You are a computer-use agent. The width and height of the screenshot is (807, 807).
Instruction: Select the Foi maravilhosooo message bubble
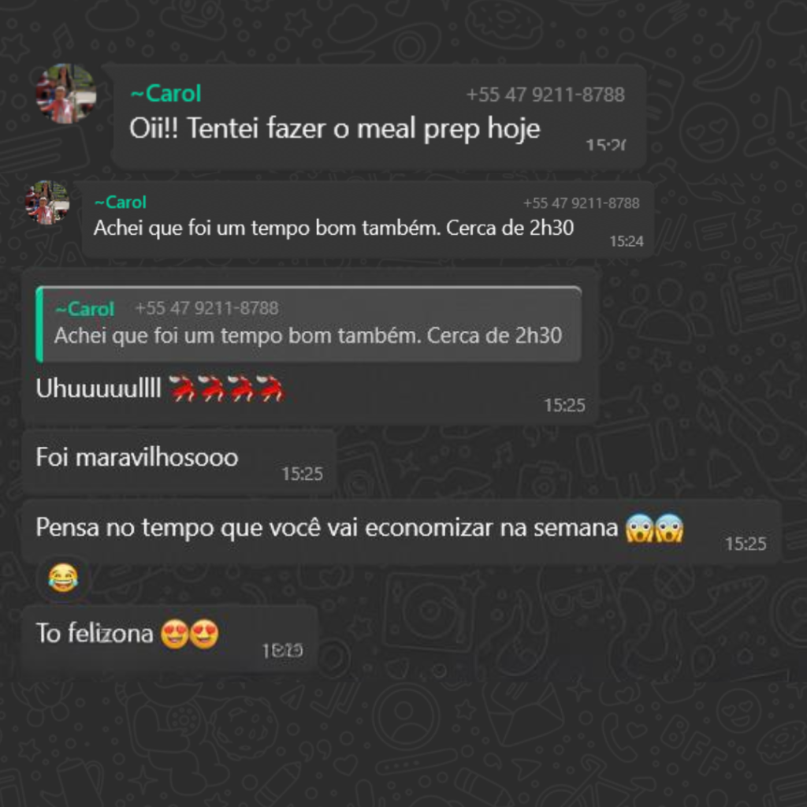pos(179,463)
